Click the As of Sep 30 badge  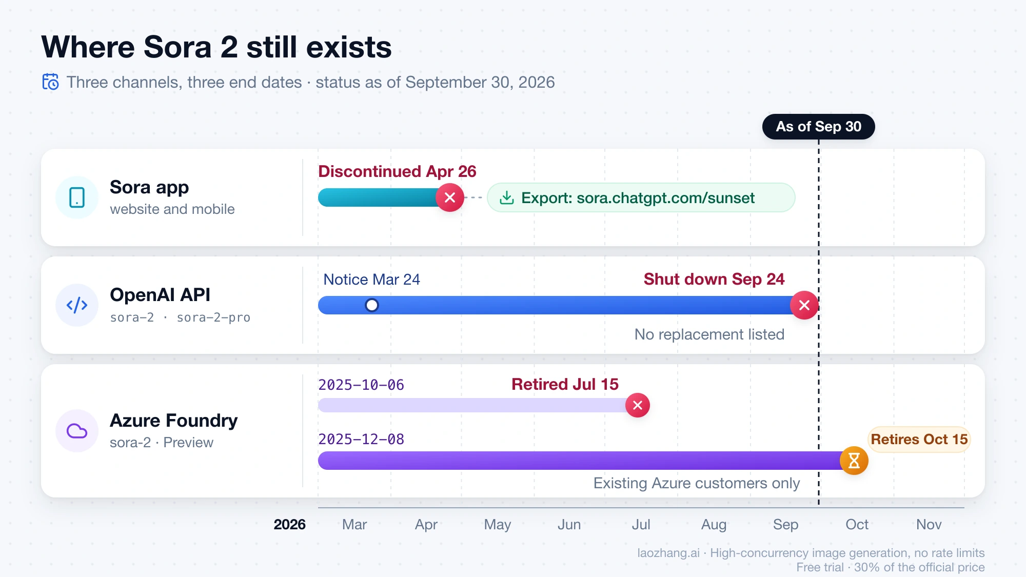(819, 127)
